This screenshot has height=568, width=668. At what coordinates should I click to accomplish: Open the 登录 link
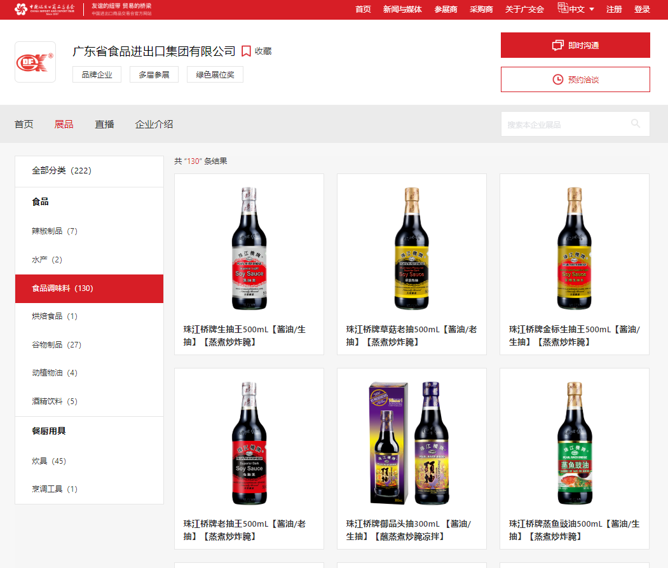[x=642, y=10]
